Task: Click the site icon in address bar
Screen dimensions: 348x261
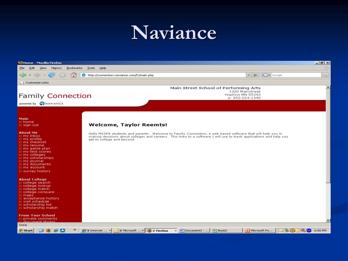Action: pyautogui.click(x=84, y=75)
